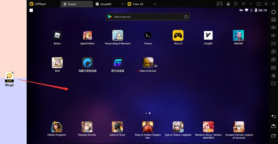Launch the Termux terminal app
The image size is (278, 144).
(x=148, y=35)
